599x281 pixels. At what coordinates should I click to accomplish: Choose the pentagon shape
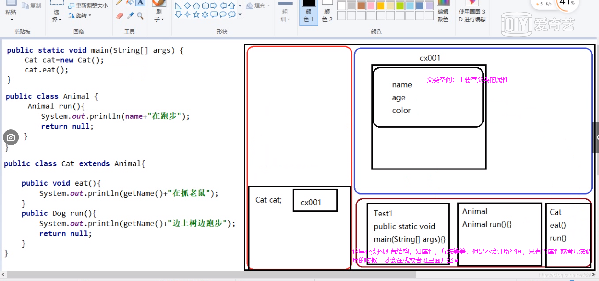click(196, 6)
